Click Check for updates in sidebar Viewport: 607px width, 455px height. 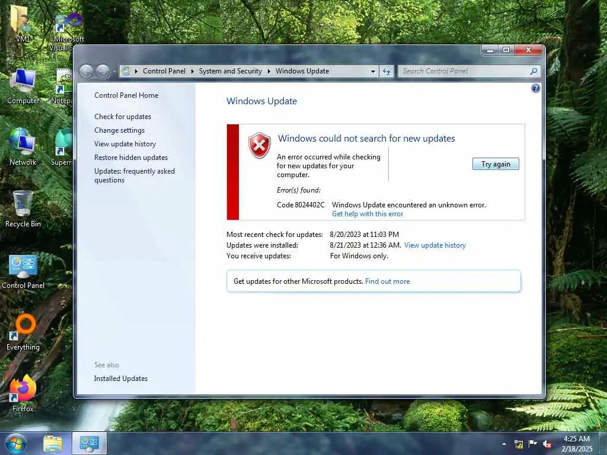(x=123, y=117)
